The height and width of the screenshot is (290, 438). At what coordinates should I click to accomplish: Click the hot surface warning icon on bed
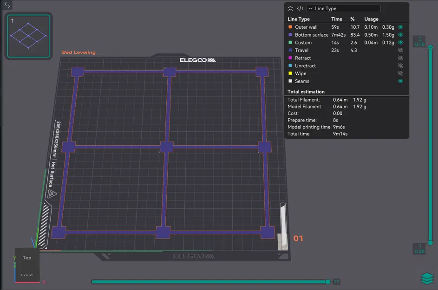(x=52, y=193)
